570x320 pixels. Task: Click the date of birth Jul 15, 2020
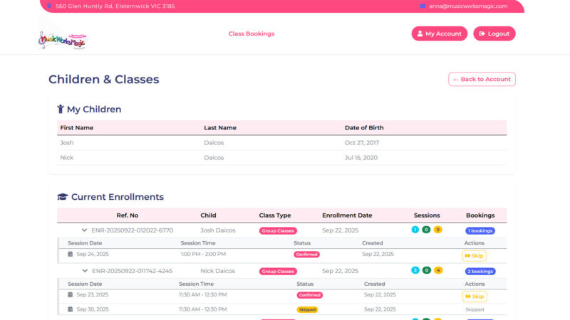coord(361,157)
